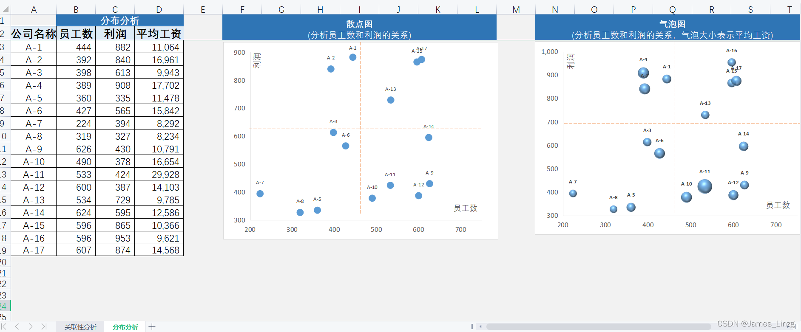Viewport: 801px width, 332px height.
Task: Jump to the last sheet with the nav arrow
Action: (x=44, y=326)
